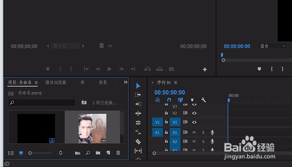Delete selected item with trash icon
This screenshot has width=292, height=167.
tap(118, 153)
